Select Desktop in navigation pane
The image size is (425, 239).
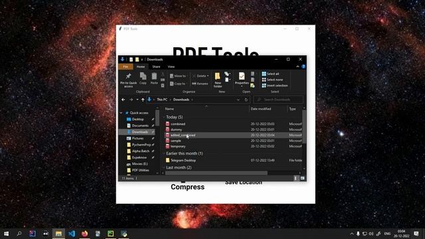(137, 119)
